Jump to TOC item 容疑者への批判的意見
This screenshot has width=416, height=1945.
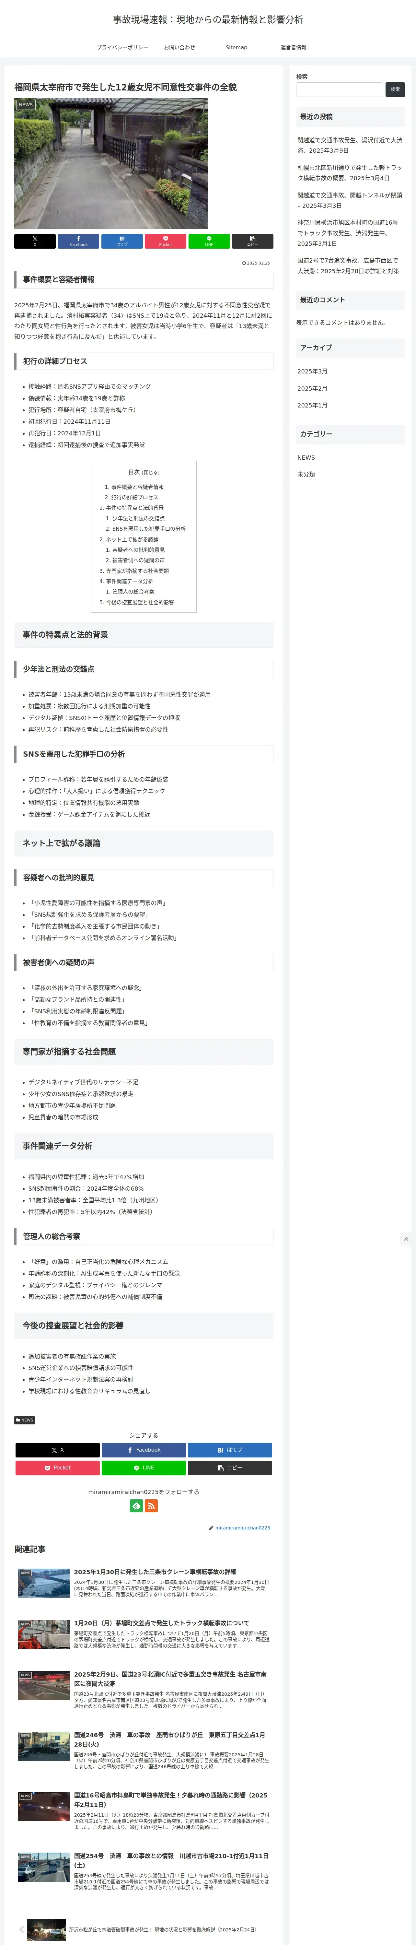(138, 550)
